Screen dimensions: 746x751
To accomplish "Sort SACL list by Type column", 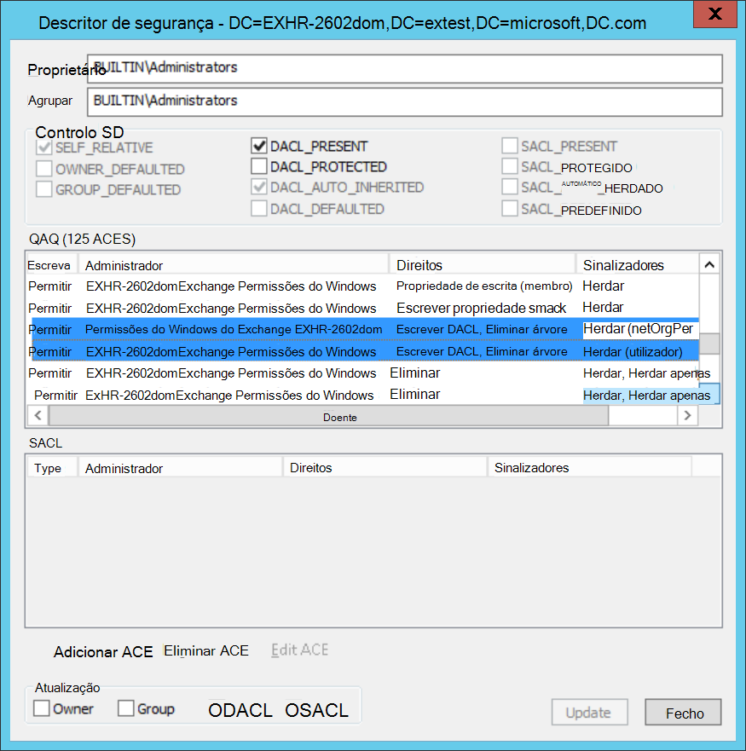I will click(52, 467).
